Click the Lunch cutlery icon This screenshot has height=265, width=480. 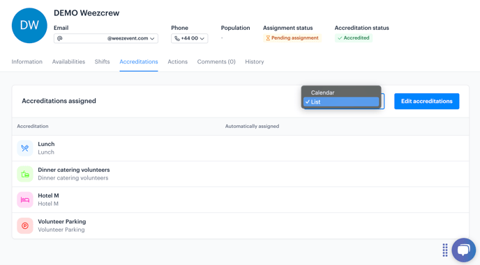[25, 148]
